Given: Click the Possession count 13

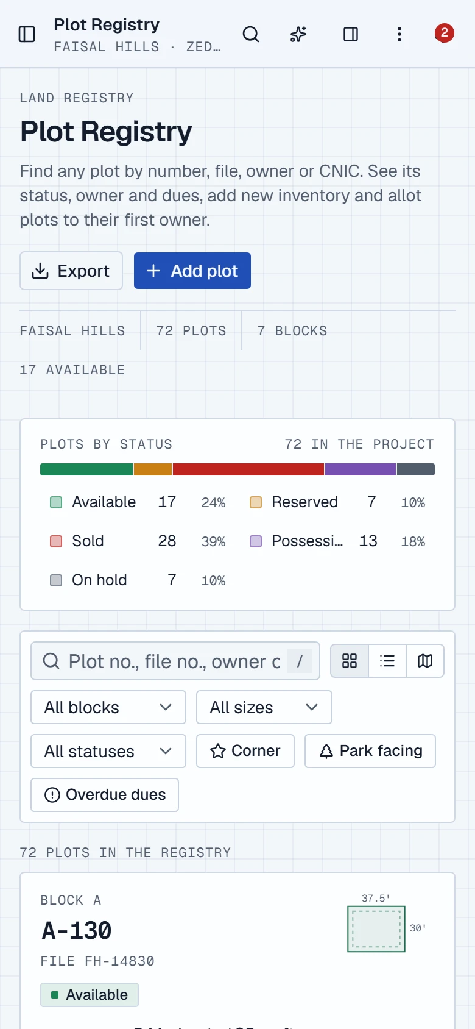Looking at the screenshot, I should click(x=368, y=541).
